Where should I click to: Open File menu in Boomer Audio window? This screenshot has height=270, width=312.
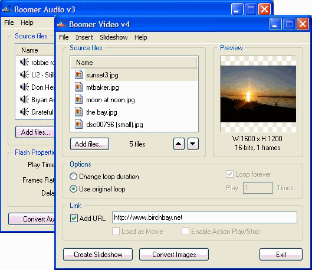pos(9,22)
